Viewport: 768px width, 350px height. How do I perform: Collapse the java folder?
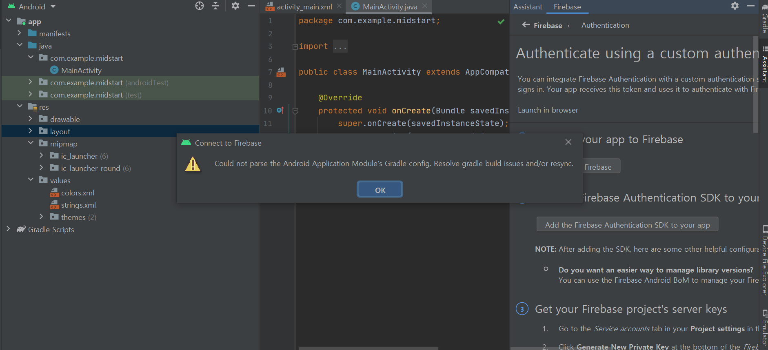20,45
